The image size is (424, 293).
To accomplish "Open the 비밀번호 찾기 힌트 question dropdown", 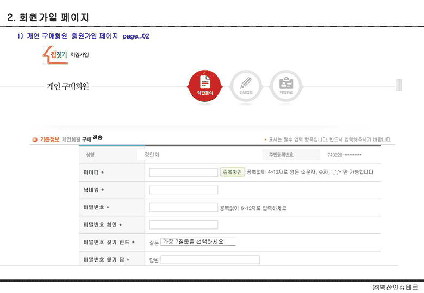I will click(x=198, y=241).
